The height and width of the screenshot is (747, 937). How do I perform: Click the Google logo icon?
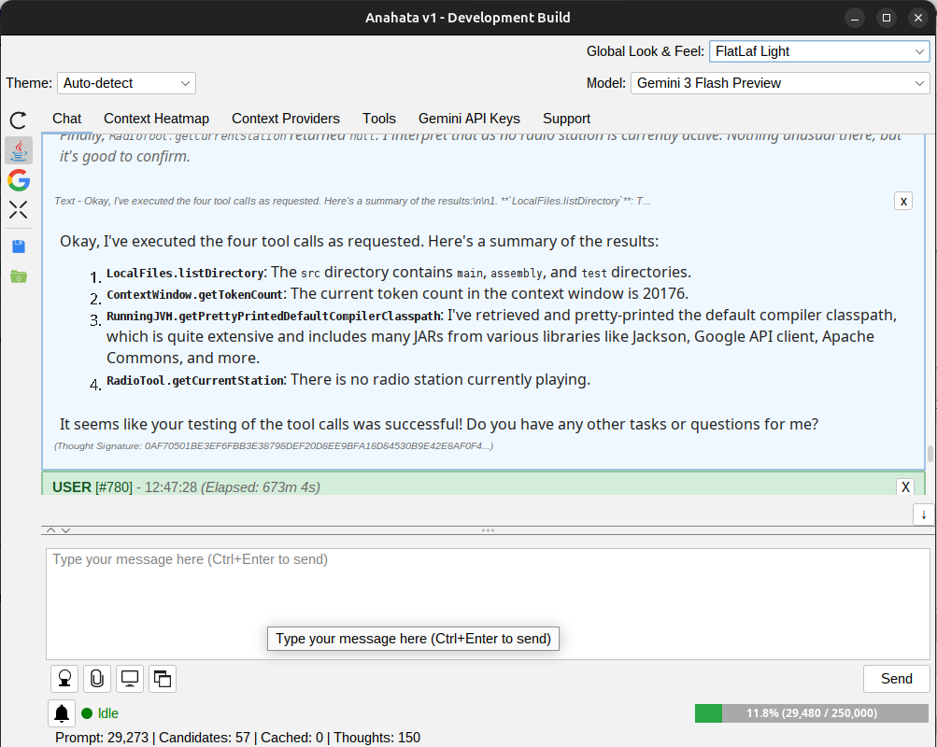pos(19,180)
